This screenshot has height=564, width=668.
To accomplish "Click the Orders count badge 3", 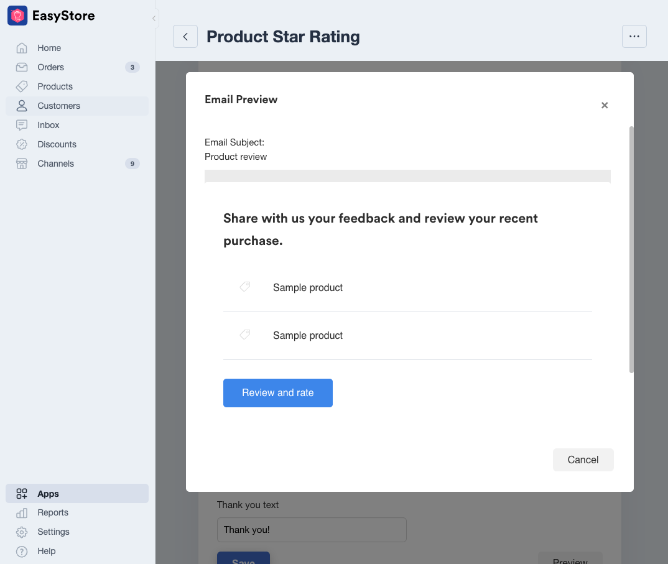I will pos(132,67).
